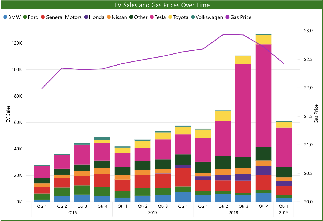Click the 2018 year label on axis
Image resolution: width=323 pixels, height=221 pixels.
pyautogui.click(x=233, y=213)
